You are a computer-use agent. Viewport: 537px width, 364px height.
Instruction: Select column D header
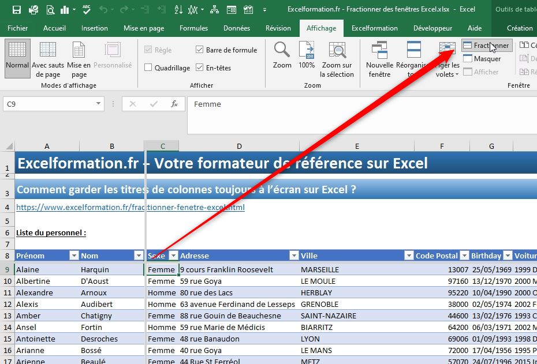point(239,147)
